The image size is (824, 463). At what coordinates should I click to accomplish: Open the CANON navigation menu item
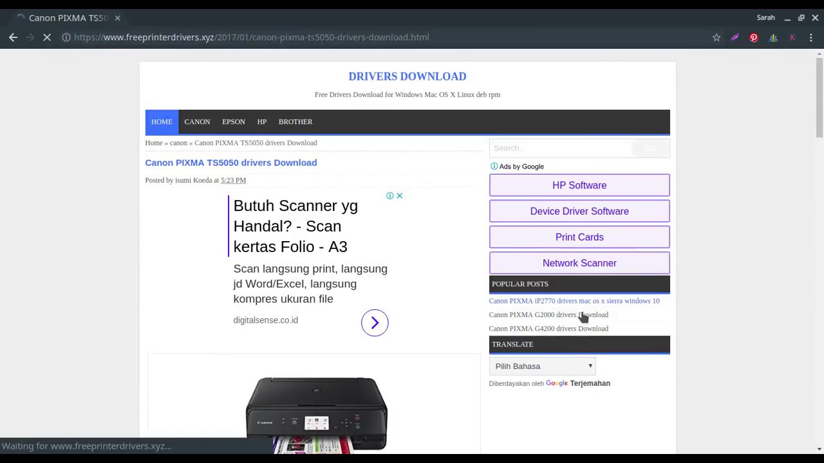[197, 122]
